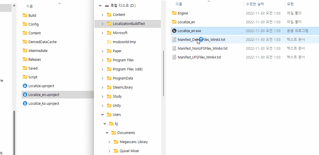Select the Saved folder in left list
This screenshot has height=155, width=319.
pyautogui.click(x=33, y=68)
